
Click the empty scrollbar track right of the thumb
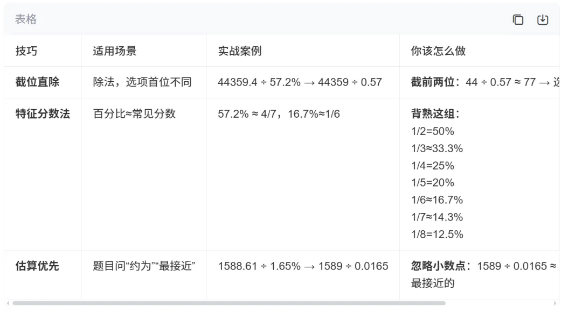coord(499,303)
